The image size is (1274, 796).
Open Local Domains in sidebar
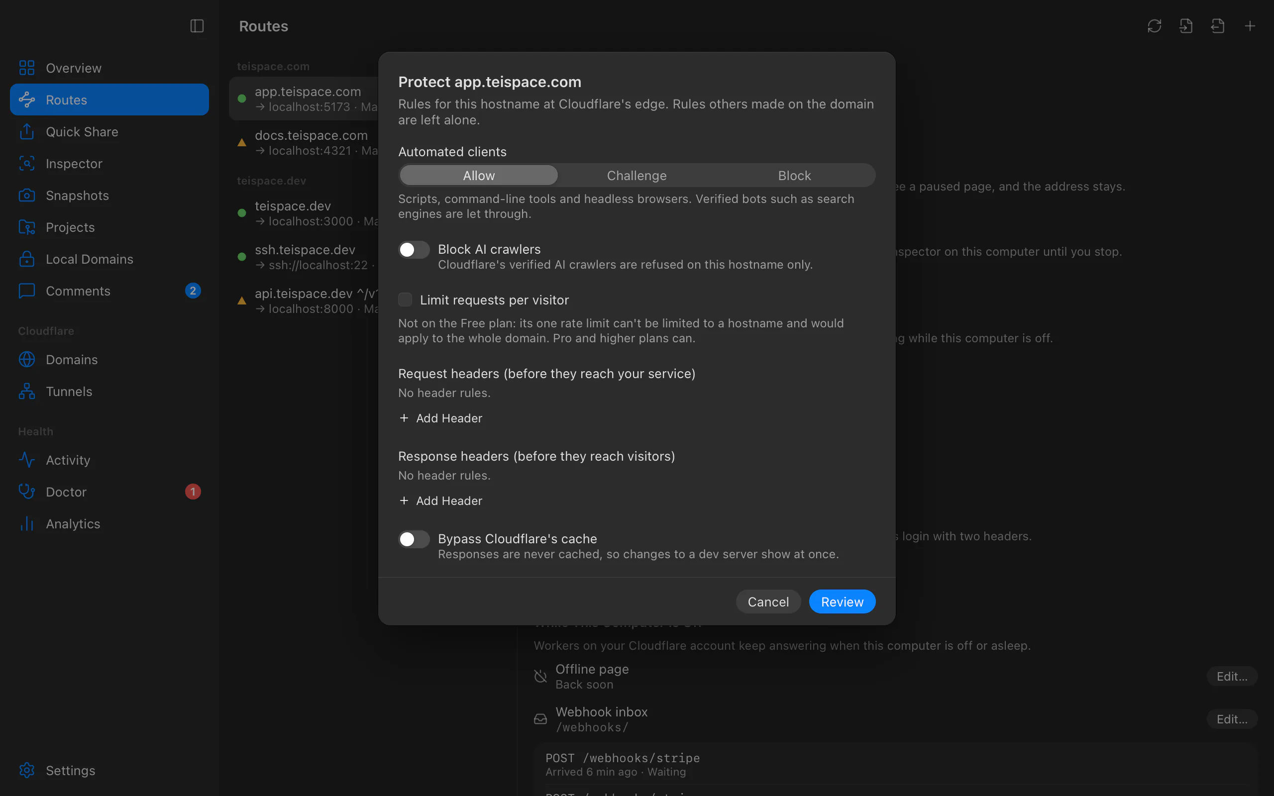tap(109, 259)
